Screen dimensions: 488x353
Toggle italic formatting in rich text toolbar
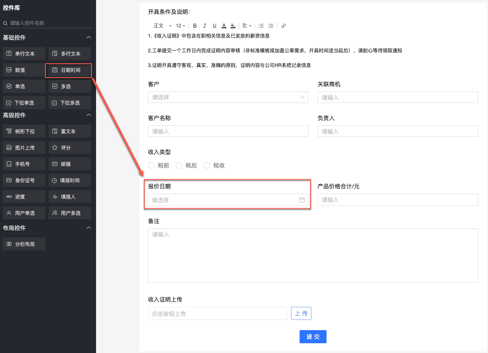pos(204,26)
